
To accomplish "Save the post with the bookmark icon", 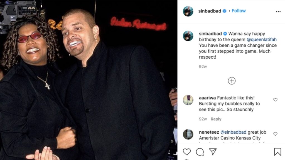I will point(277,152).
